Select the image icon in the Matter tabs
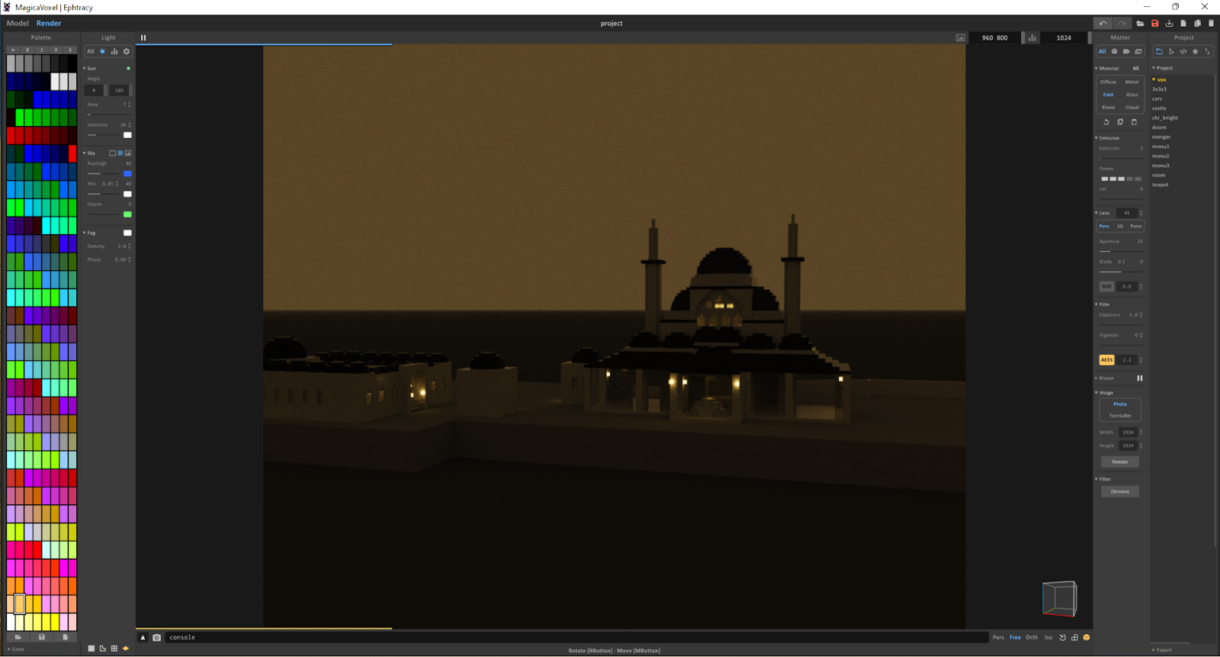Viewport: 1220px width, 657px height. tap(1138, 52)
